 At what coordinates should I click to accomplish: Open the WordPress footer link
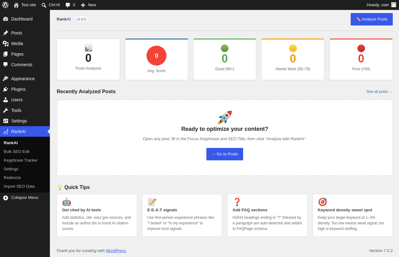pyautogui.click(x=116, y=250)
